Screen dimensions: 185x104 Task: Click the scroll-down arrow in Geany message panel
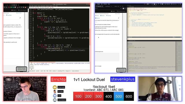32,63
